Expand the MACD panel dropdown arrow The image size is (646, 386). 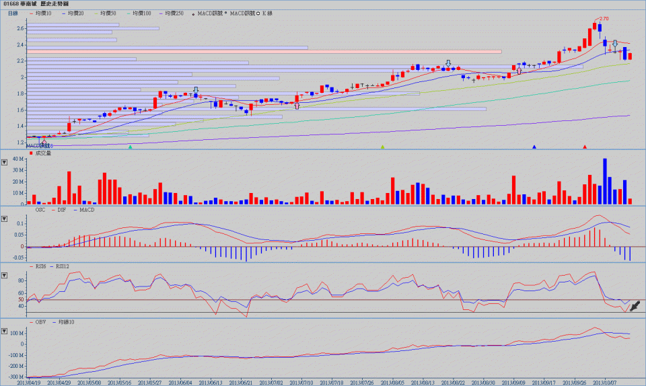(5, 219)
